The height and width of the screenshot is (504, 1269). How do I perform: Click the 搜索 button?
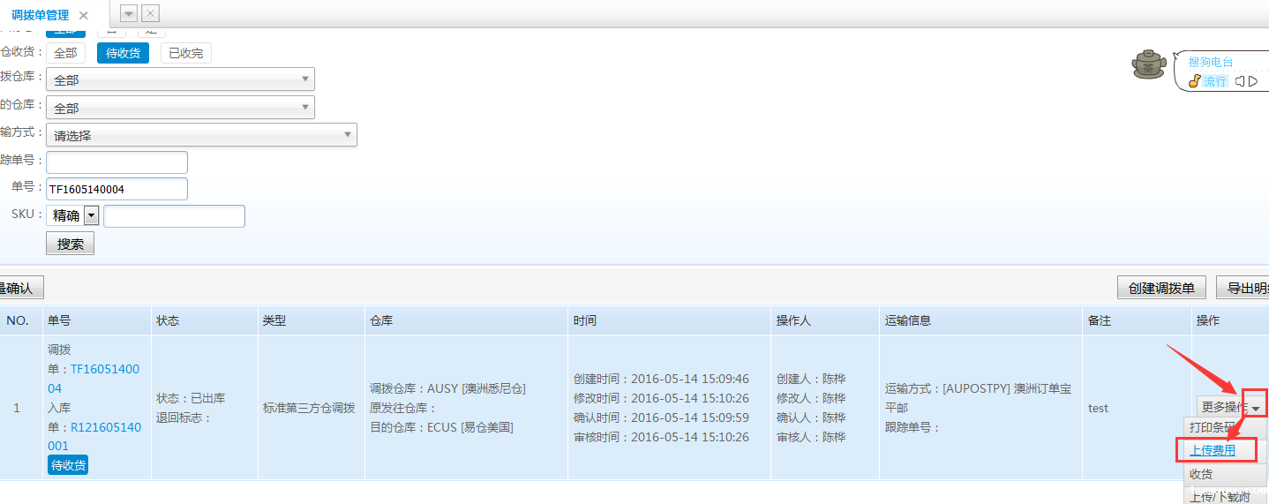click(70, 244)
